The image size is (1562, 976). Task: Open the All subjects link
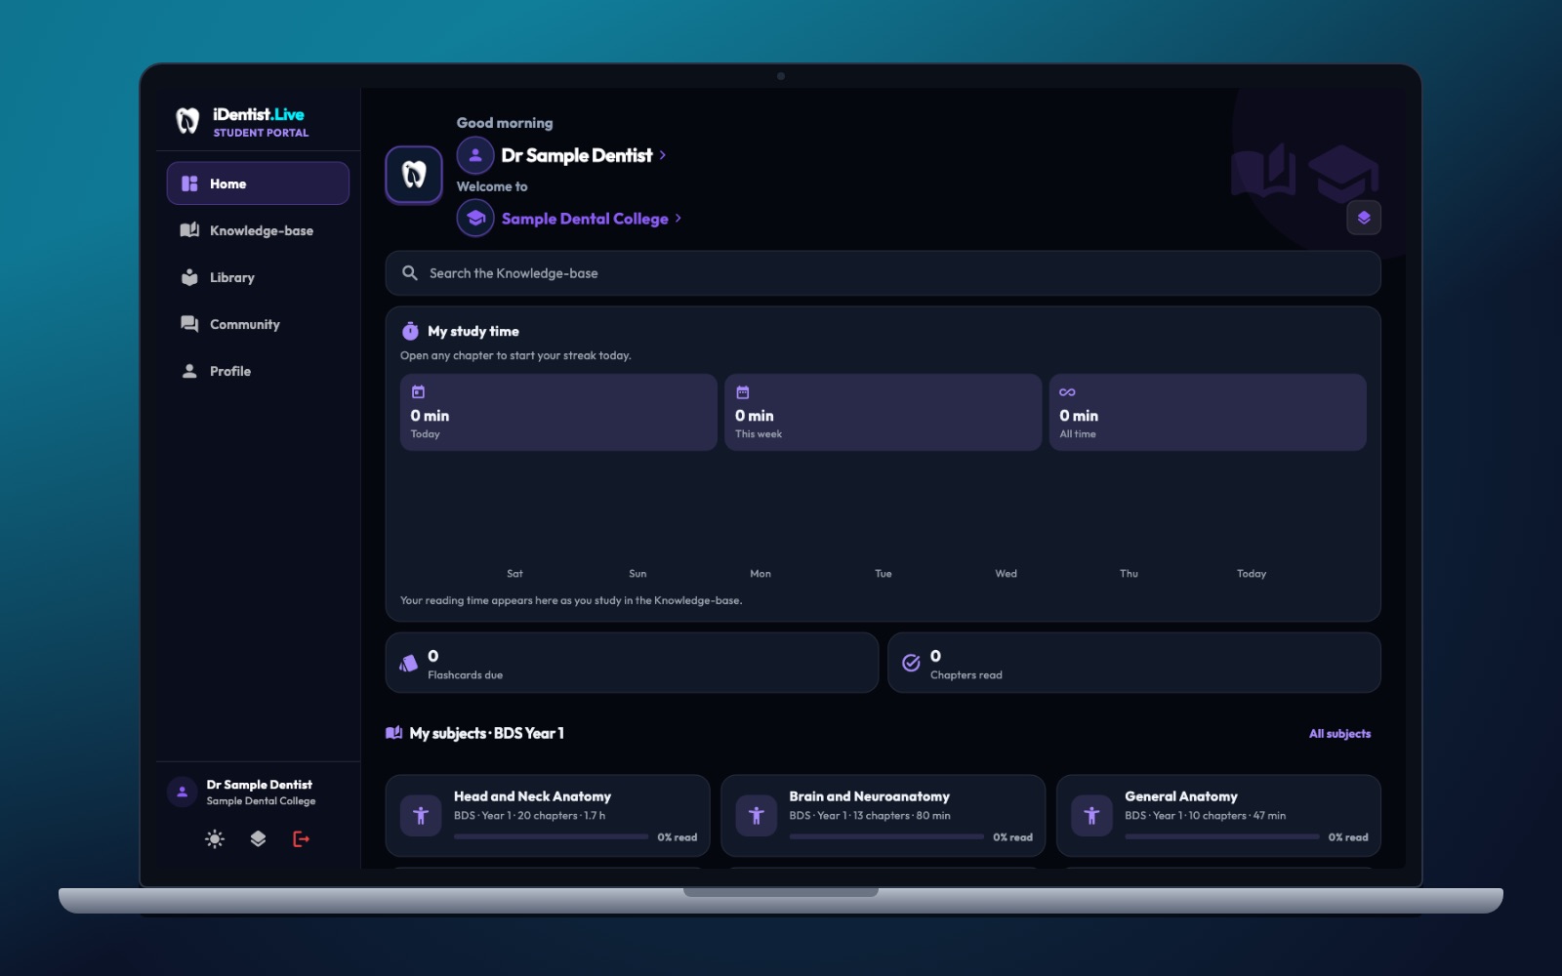click(1339, 734)
